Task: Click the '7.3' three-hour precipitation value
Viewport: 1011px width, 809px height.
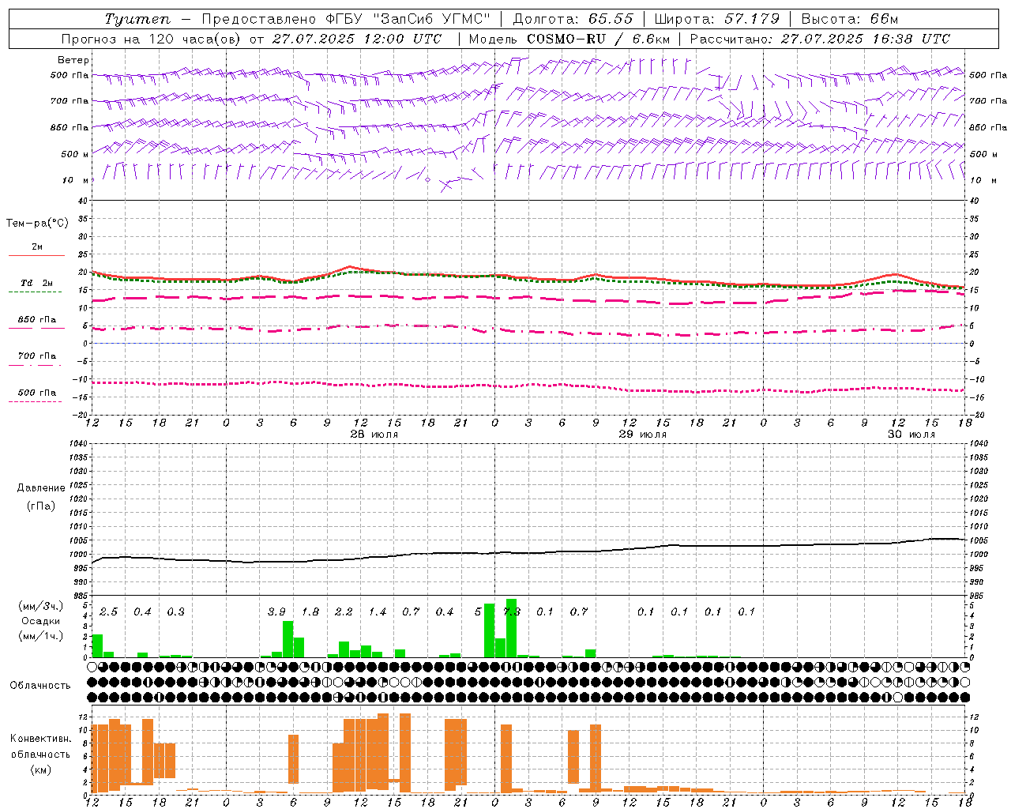Action: pos(512,611)
